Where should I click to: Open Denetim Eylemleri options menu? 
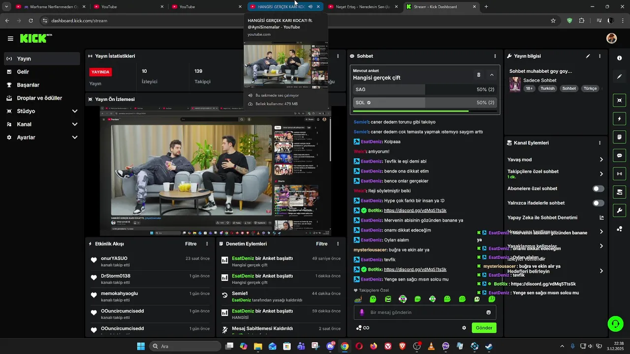338,244
